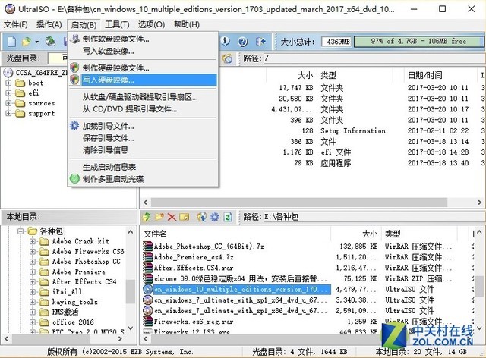
Task: Open the 工具(T) menu
Action: click(117, 24)
